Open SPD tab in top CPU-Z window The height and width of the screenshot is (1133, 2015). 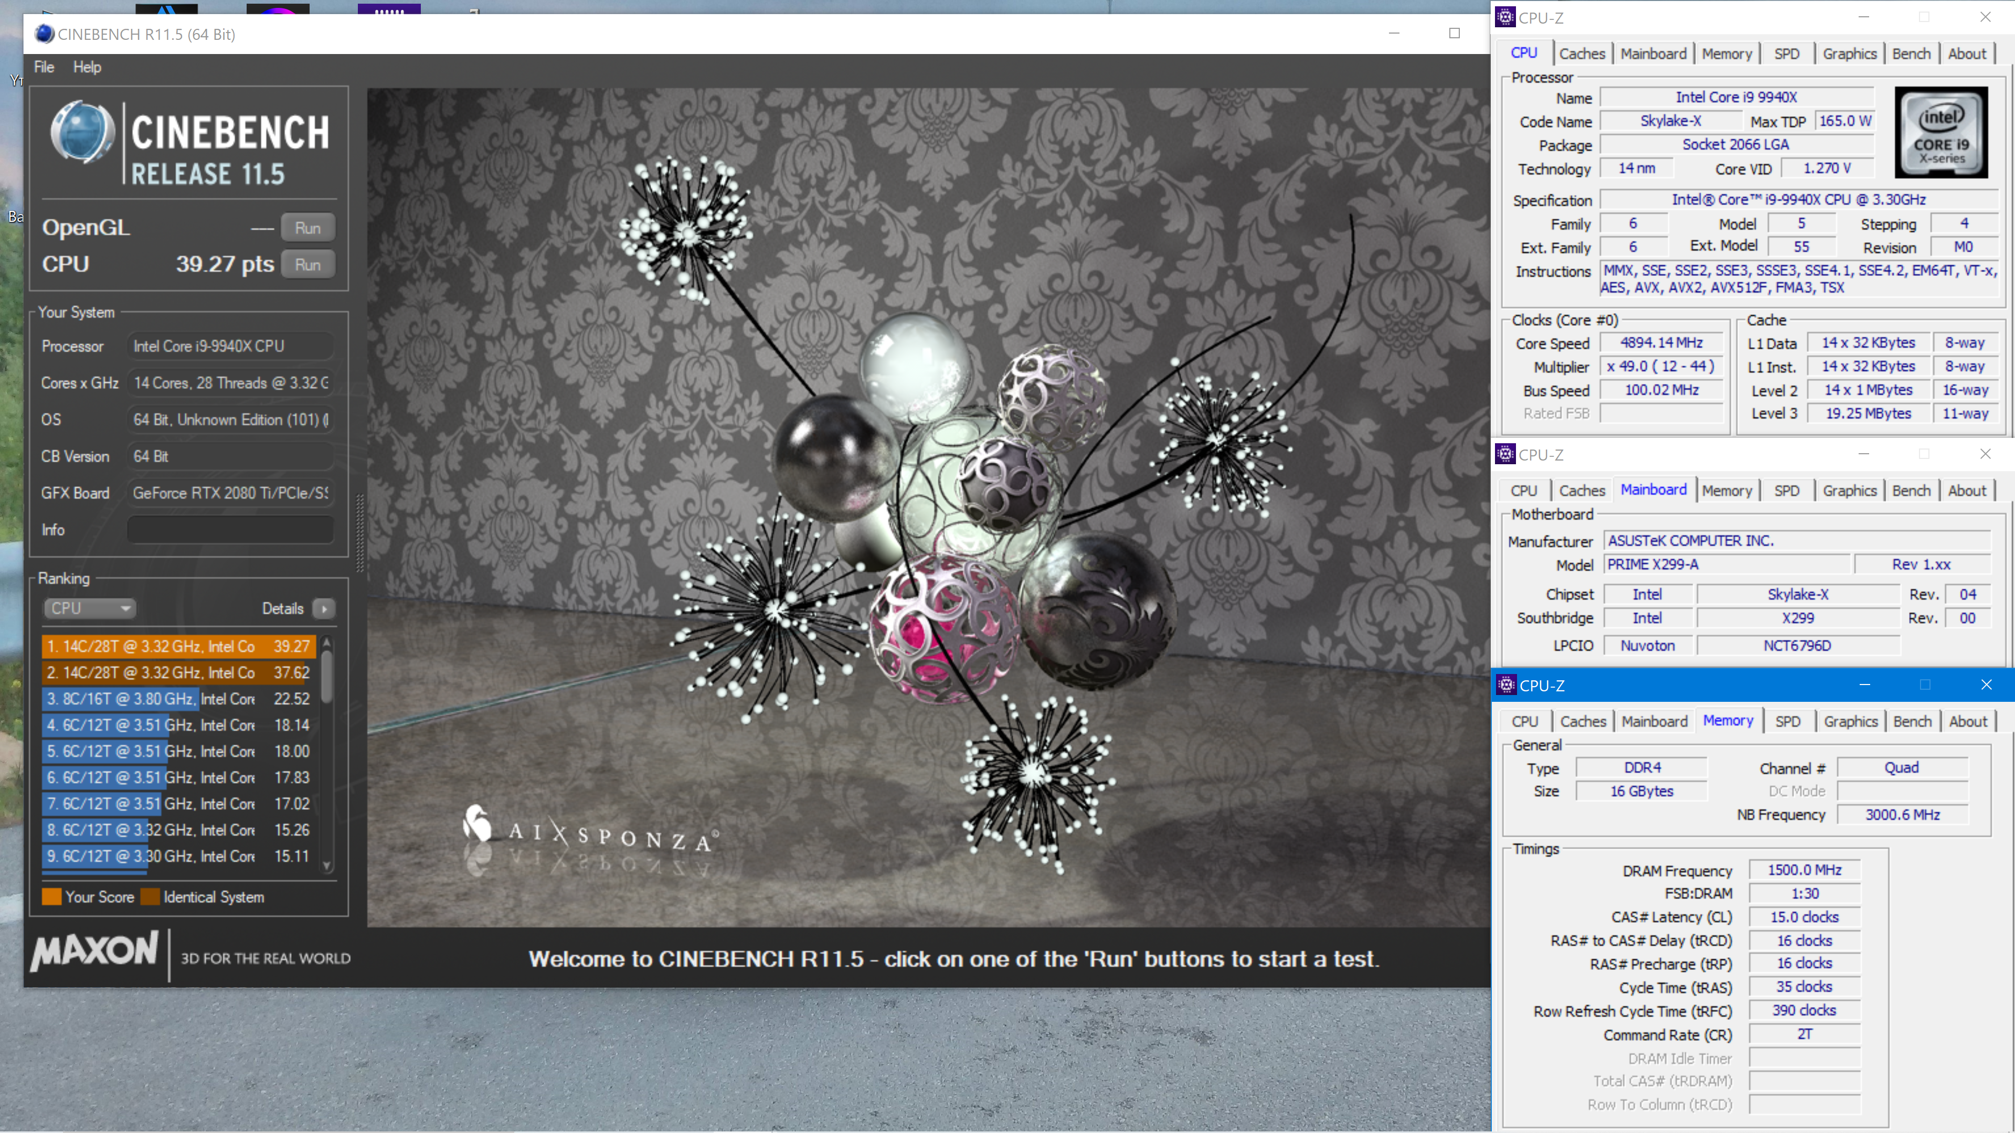(x=1787, y=53)
